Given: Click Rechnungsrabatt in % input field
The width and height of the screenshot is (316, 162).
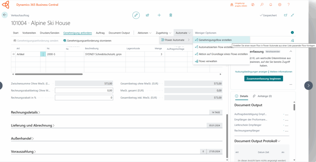Looking at the screenshot, I should [84, 98].
